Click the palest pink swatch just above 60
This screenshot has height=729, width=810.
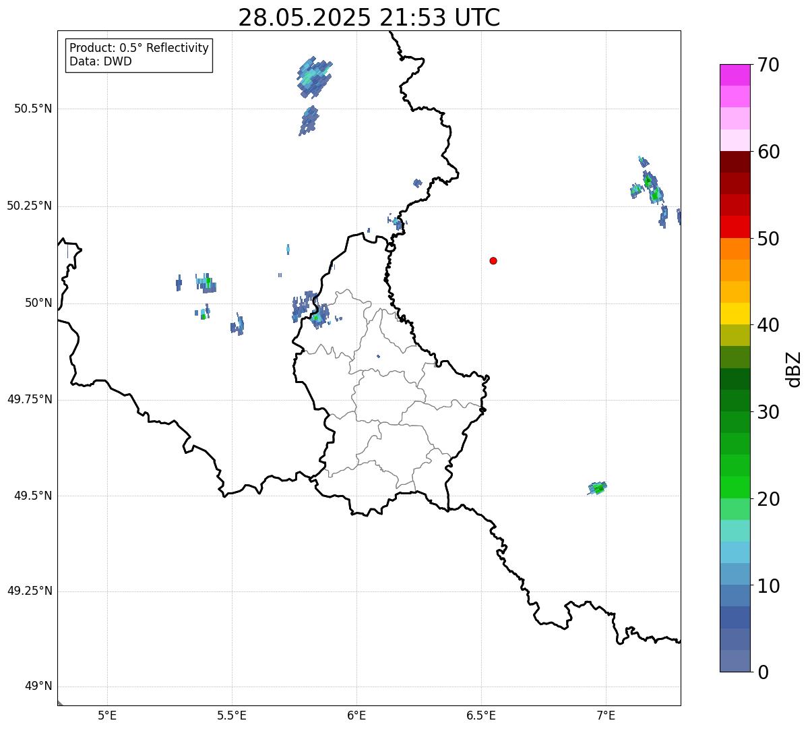(x=735, y=140)
